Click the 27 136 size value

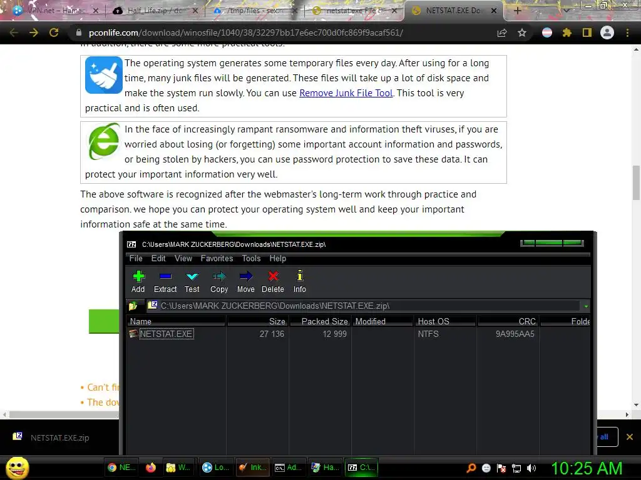(272, 334)
